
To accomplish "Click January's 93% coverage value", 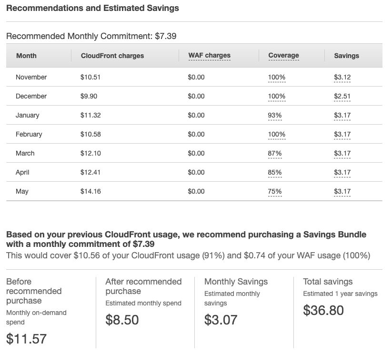I will [x=275, y=115].
